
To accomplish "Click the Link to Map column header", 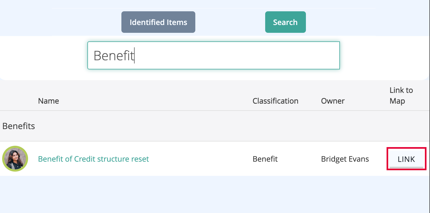I will pos(401,95).
